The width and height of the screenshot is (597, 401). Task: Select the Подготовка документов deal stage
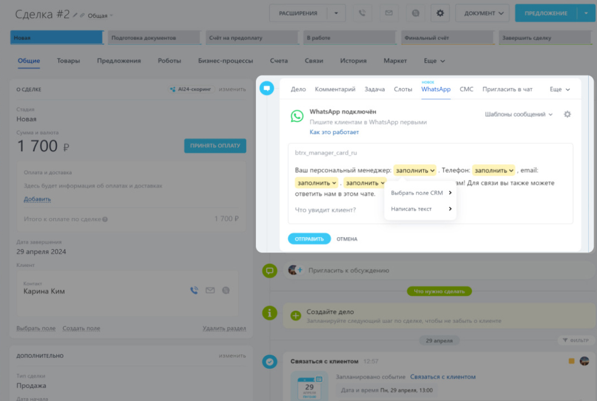(153, 38)
